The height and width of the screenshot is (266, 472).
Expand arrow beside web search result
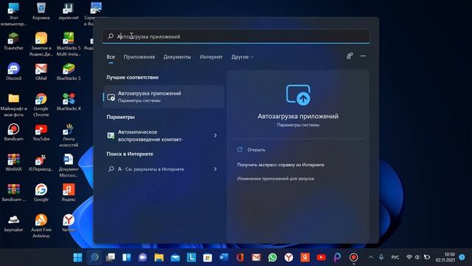point(215,169)
